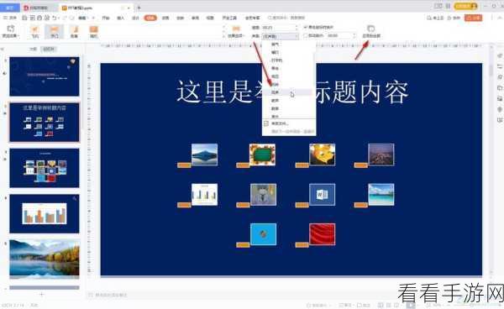This screenshot has width=504, height=309.
Task: Click the undo icon in quick access
Action: (x=55, y=18)
